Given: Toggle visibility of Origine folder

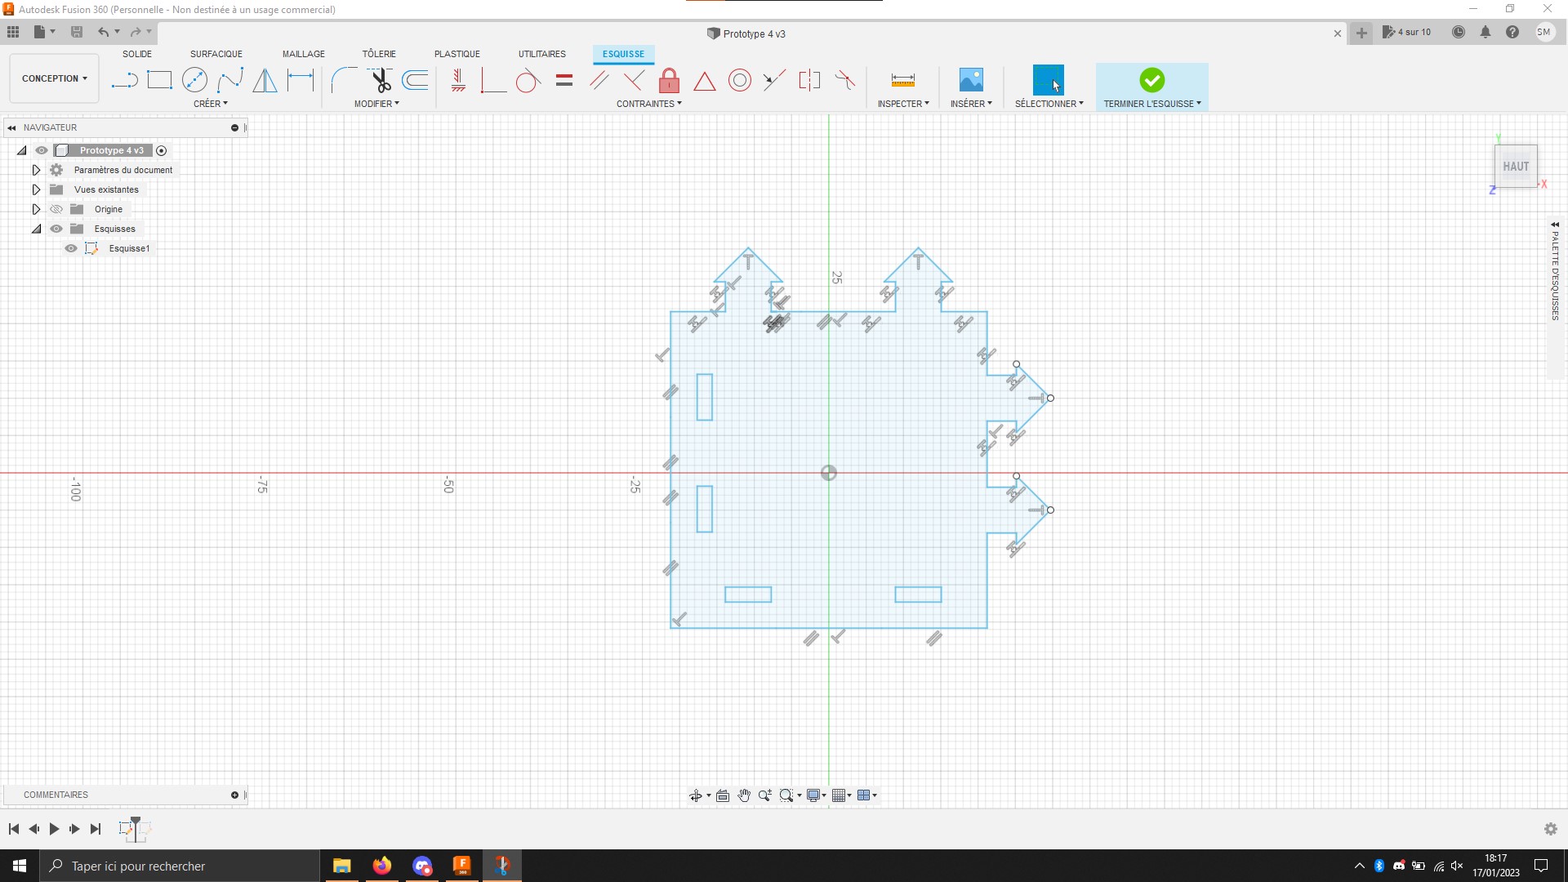Looking at the screenshot, I should pos(56,209).
